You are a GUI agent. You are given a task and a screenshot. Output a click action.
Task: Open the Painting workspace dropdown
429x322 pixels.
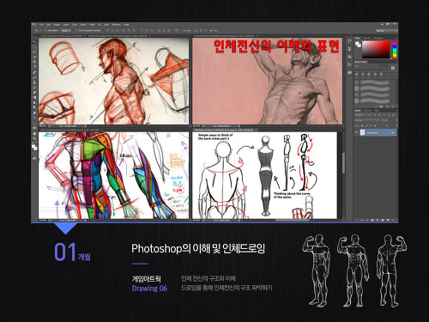point(387,30)
